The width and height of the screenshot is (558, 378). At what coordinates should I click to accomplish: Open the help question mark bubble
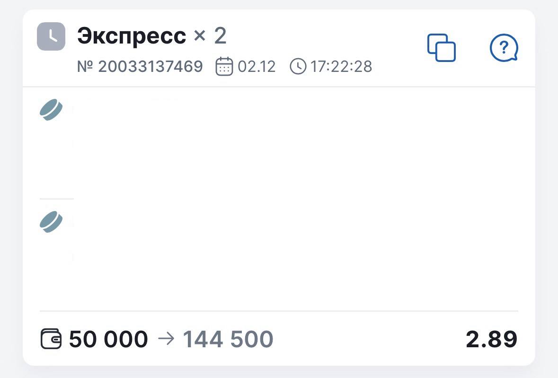point(504,48)
